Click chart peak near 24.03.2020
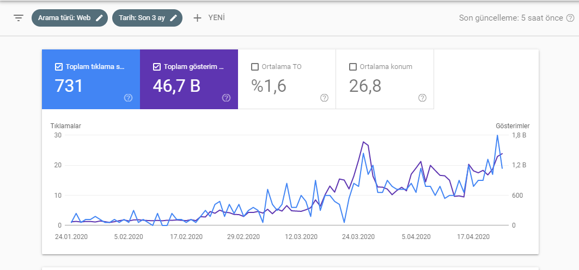The image size is (579, 270). [x=363, y=142]
